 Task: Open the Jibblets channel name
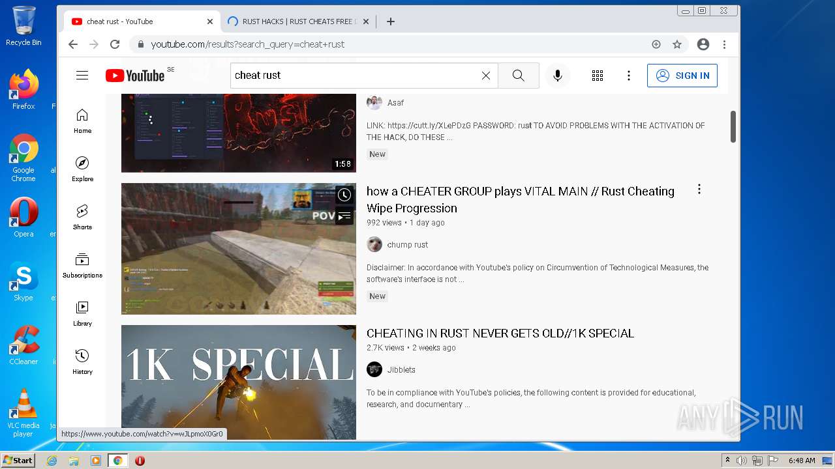pyautogui.click(x=401, y=370)
